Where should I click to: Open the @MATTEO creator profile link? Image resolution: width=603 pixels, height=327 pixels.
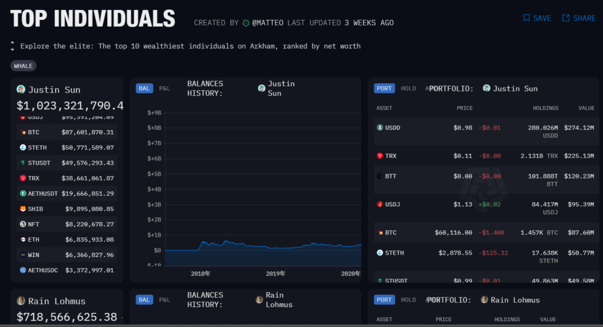coord(268,23)
